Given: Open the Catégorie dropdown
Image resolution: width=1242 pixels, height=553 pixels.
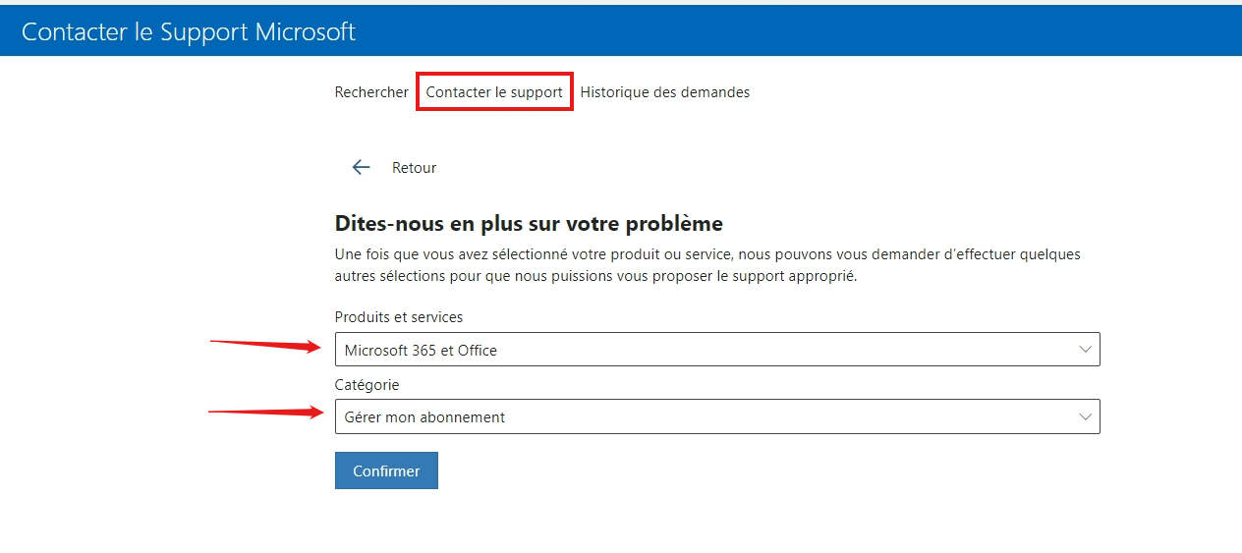Looking at the screenshot, I should [x=717, y=416].
